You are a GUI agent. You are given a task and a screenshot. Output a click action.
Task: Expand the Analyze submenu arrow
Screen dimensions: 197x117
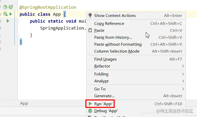[183, 81]
